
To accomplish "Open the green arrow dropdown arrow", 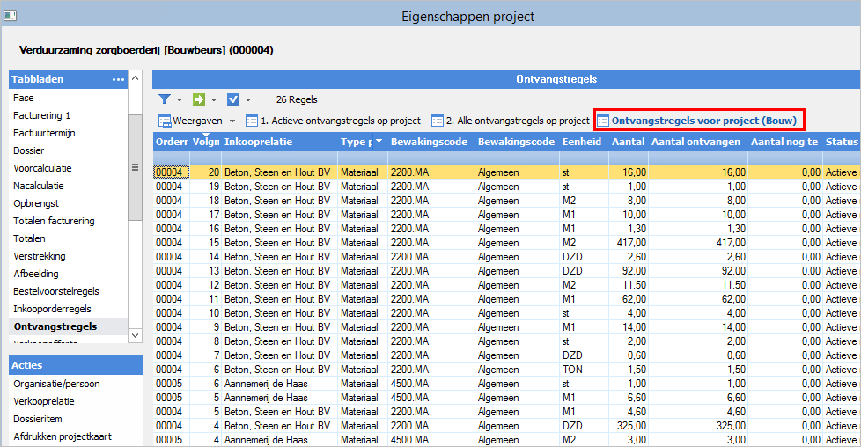I will coord(214,100).
